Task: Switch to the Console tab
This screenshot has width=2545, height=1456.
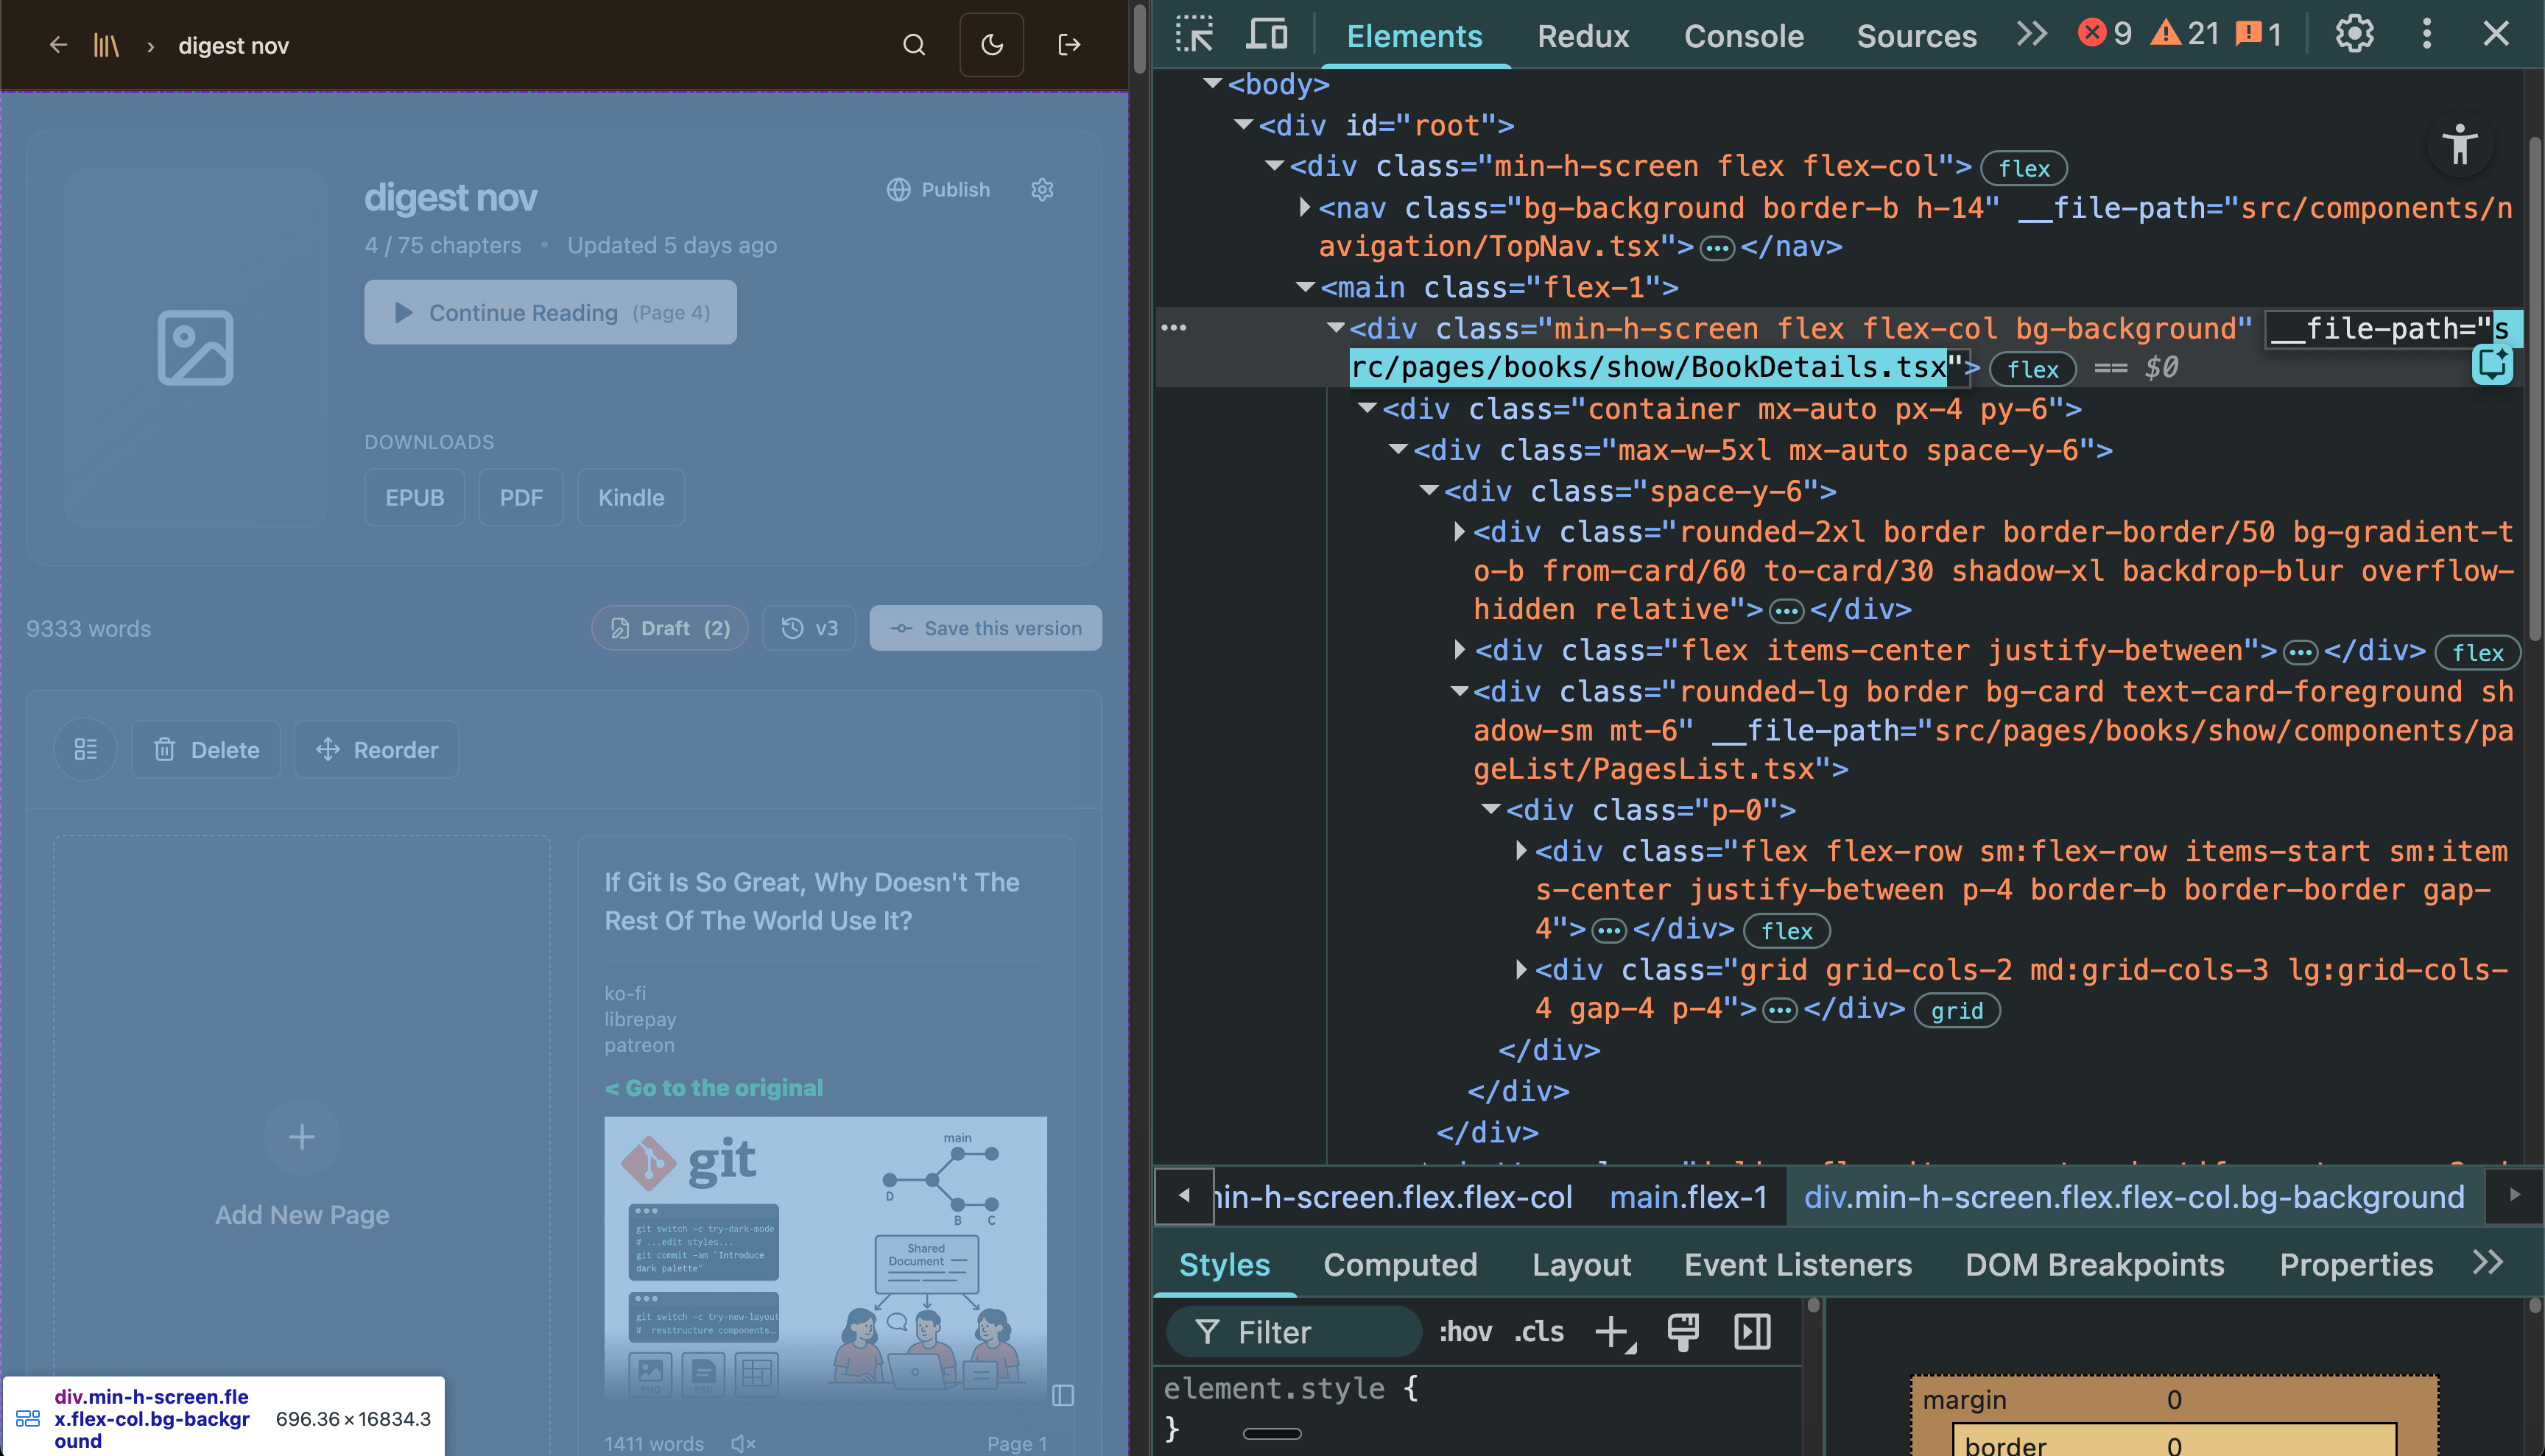Action: click(x=1742, y=36)
